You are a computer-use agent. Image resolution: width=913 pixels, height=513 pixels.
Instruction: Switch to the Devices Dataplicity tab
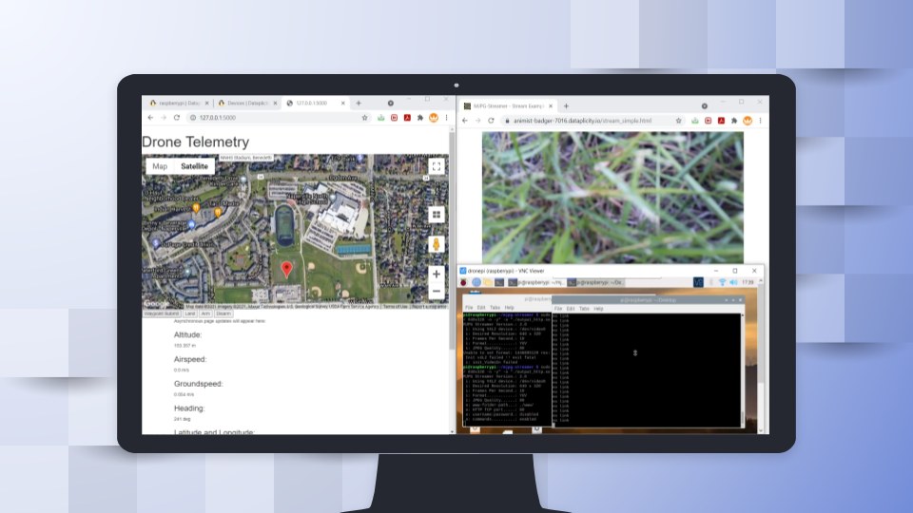(x=247, y=103)
